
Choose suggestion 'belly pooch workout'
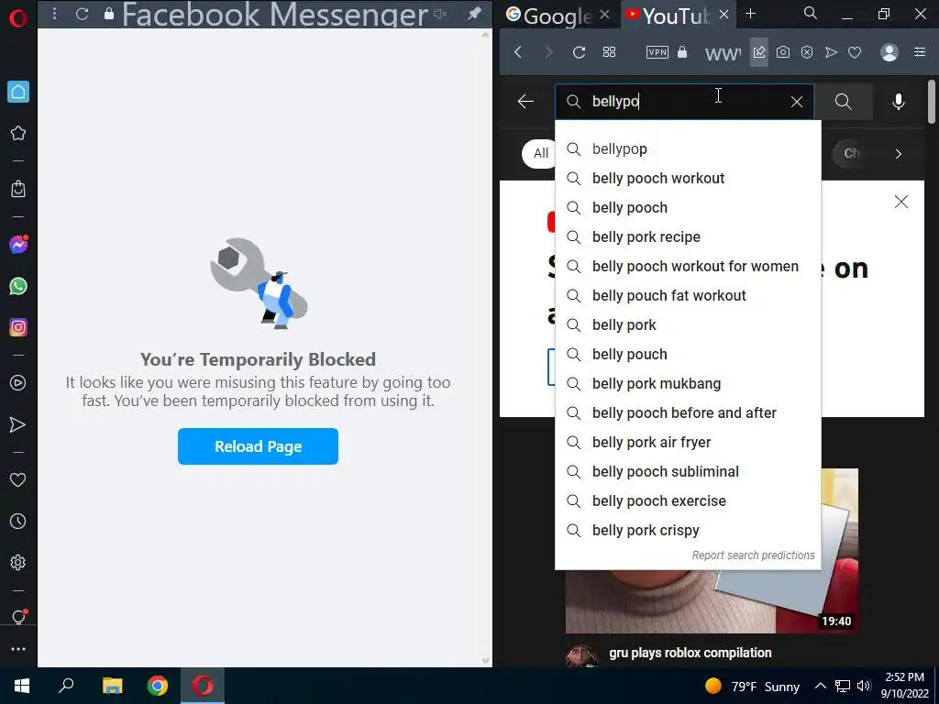point(688,178)
